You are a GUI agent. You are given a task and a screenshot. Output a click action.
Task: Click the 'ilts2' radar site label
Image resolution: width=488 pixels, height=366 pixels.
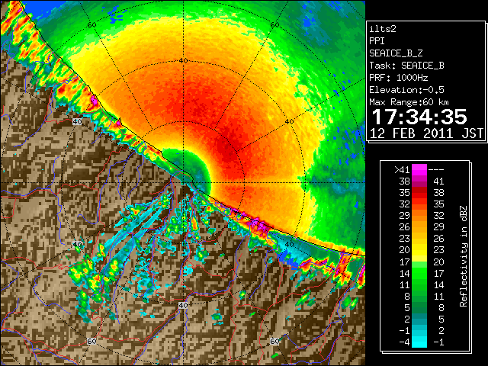[383, 29]
